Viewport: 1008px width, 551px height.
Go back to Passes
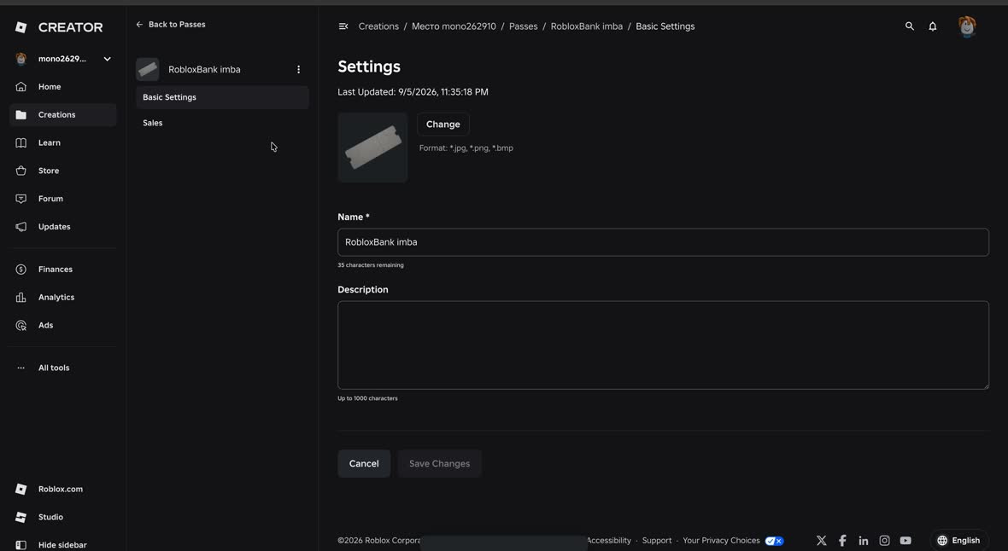pyautogui.click(x=170, y=25)
